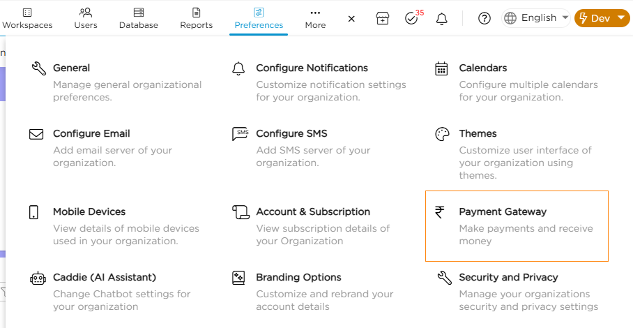Viewport: 633px width, 328px height.
Task: Open Security and Privacy settings link
Action: [508, 277]
